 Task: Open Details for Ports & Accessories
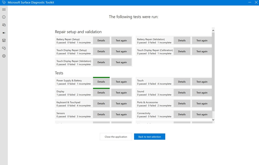tap(182, 103)
